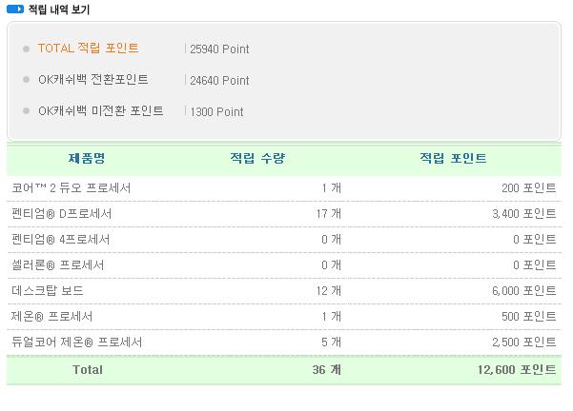Select the 셀러론® 프로세서 row
This screenshot has height=411, width=573.
coord(284,265)
